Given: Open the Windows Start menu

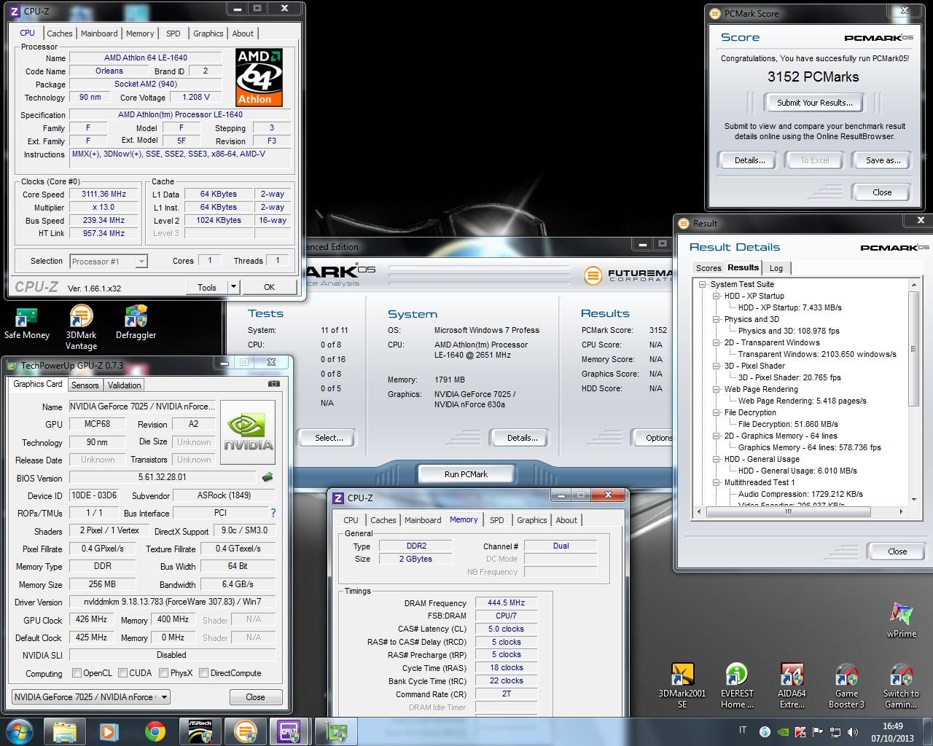Looking at the screenshot, I should point(20,731).
